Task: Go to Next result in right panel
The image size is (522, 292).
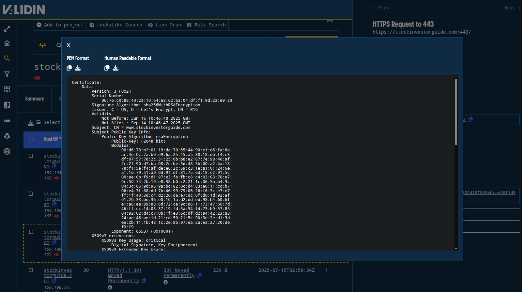Action: pyautogui.click(x=512, y=8)
